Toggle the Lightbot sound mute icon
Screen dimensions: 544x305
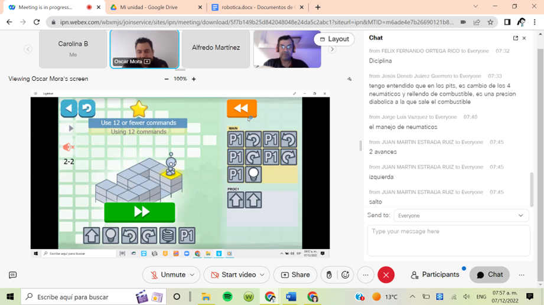pyautogui.click(x=69, y=147)
